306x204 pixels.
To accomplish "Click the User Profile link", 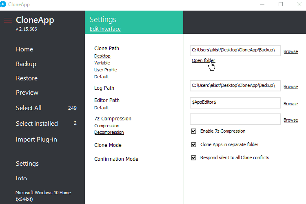I will pos(106,70).
